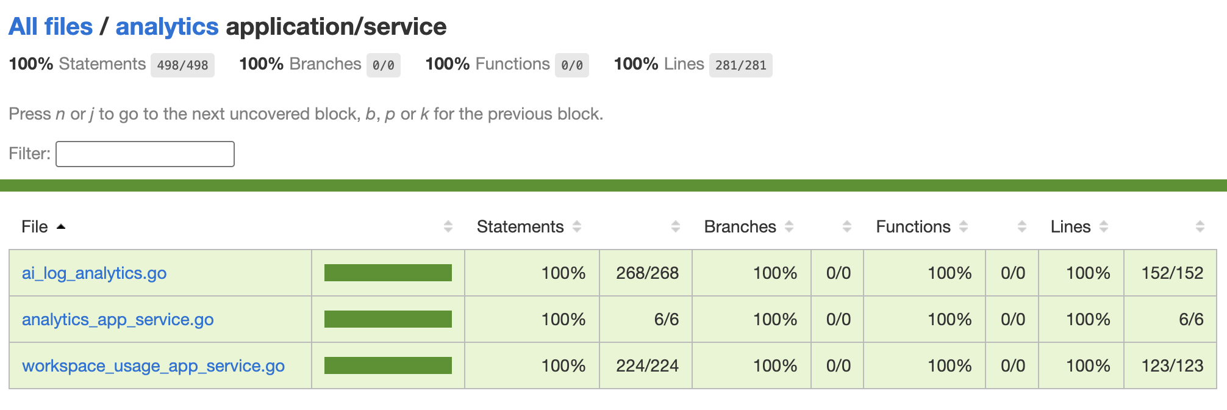Image resolution: width=1227 pixels, height=410 pixels.
Task: Click sort icon above branches count column
Action: [x=847, y=227]
